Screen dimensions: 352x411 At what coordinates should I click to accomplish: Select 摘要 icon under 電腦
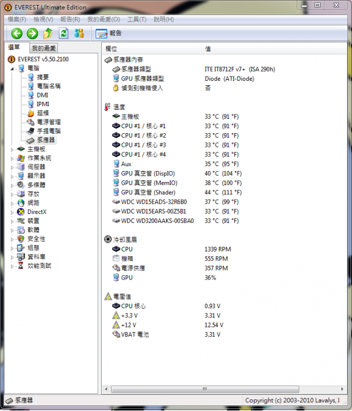click(x=31, y=77)
